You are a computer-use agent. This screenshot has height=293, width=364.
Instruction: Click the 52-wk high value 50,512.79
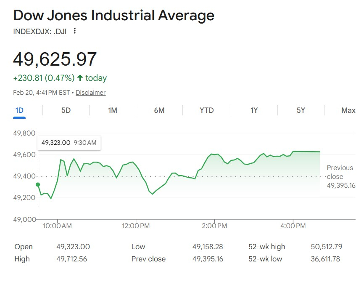325,247
